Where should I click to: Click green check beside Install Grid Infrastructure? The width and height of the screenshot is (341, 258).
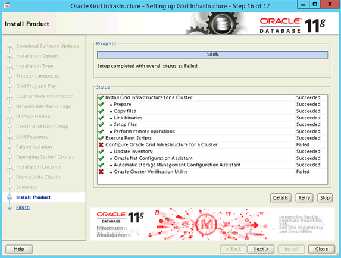(x=101, y=97)
